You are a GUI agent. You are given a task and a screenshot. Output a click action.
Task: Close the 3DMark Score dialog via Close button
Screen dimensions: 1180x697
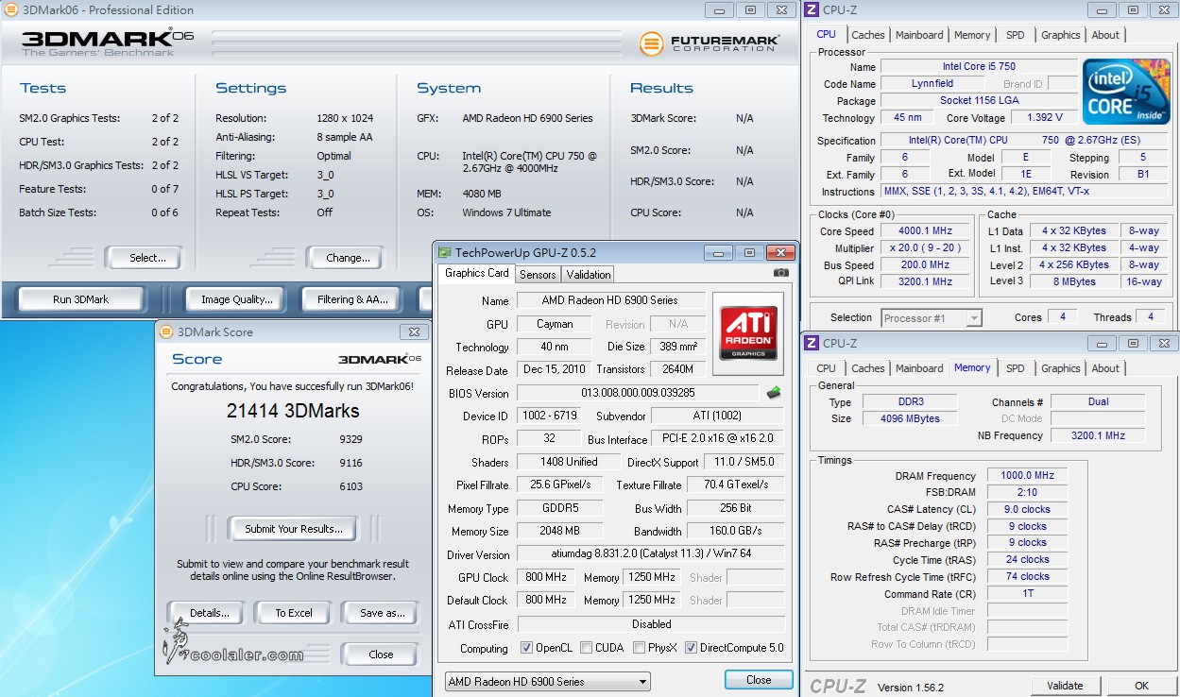point(381,654)
